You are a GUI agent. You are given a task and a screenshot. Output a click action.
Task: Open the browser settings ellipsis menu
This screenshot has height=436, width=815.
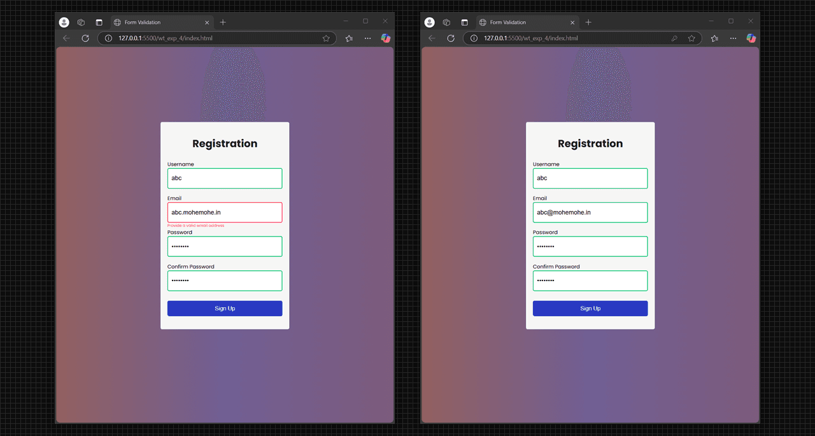pyautogui.click(x=367, y=38)
